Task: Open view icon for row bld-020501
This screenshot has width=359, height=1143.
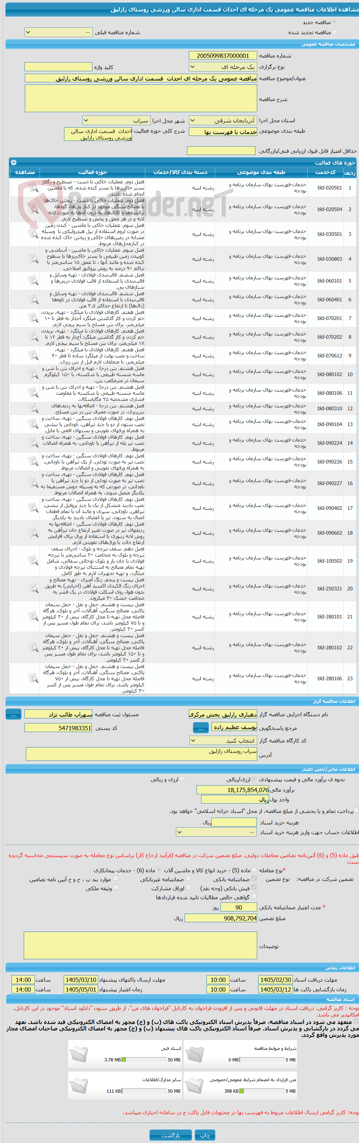Action: pyautogui.click(x=33, y=188)
